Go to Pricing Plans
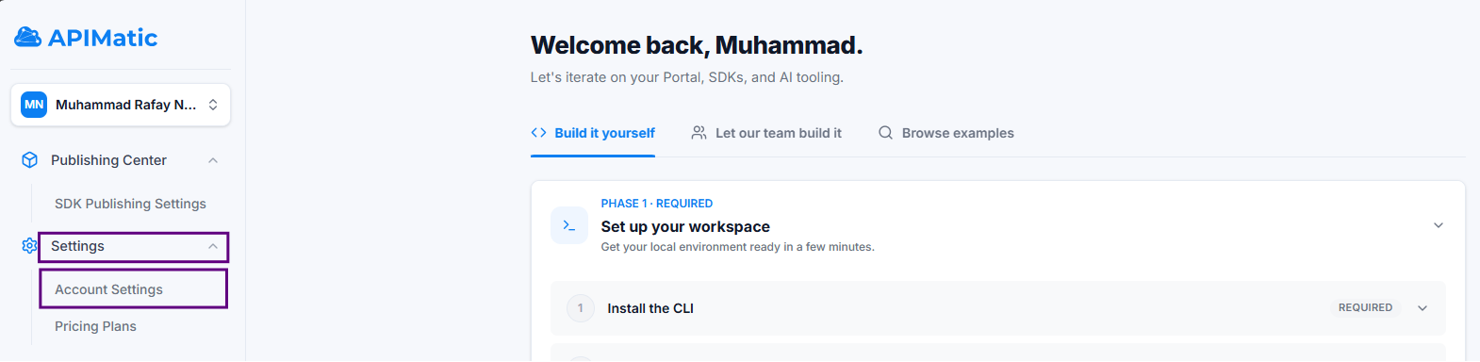This screenshot has width=1480, height=362. pyautogui.click(x=95, y=326)
